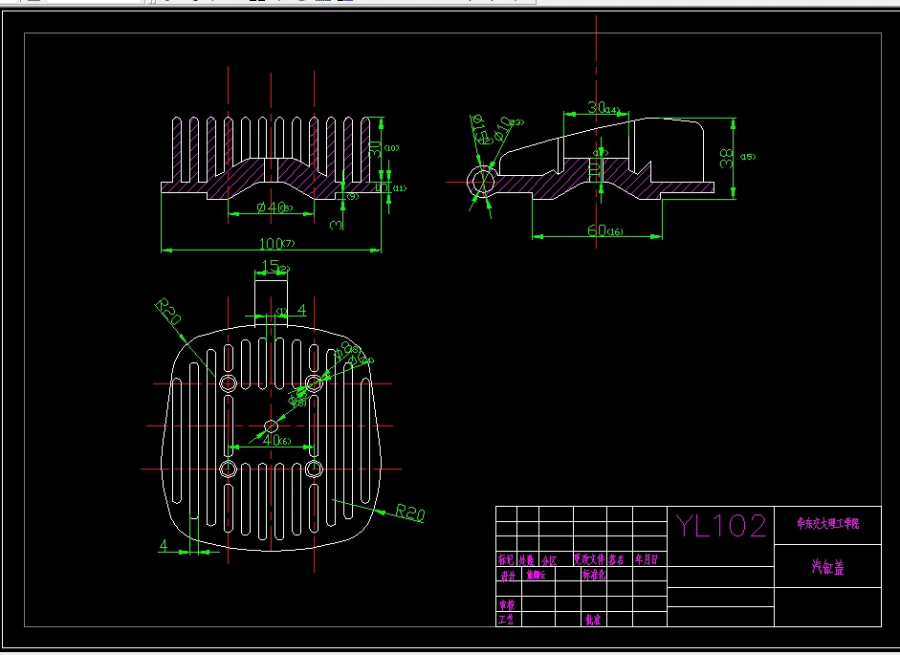
Task: Click the 签名 title block label
Action: coord(617,559)
